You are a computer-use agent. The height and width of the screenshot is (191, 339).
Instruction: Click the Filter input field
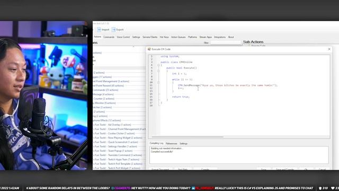(x=226, y=42)
